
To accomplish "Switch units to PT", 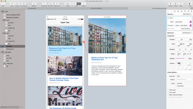I will click(x=74, y=4).
